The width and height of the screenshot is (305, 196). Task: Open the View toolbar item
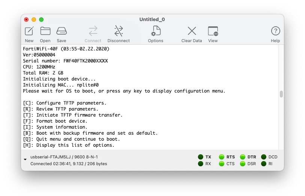(213, 31)
